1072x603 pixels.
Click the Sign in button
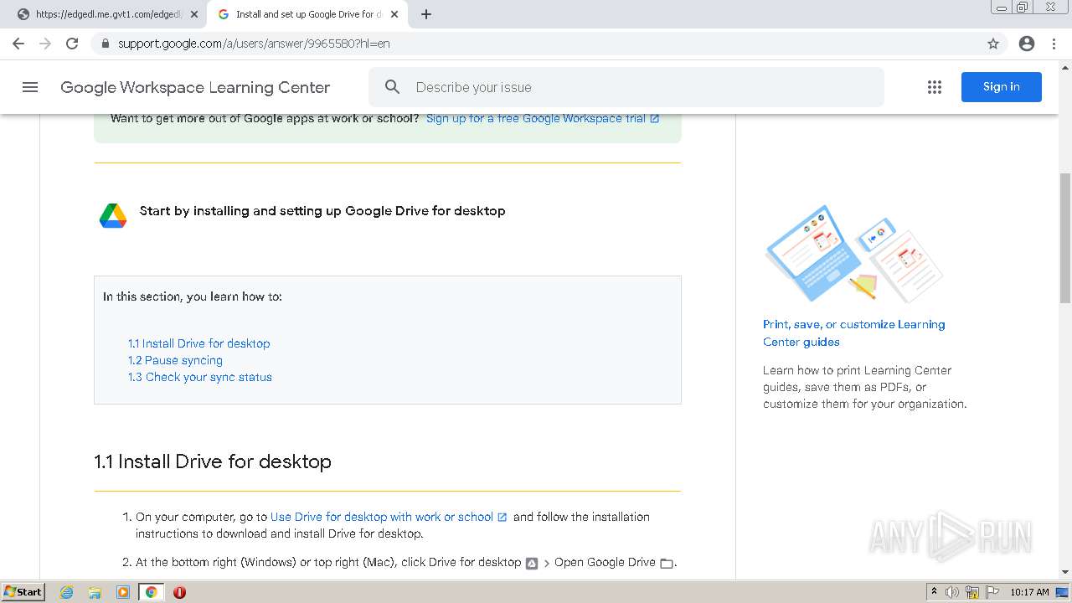(x=1002, y=87)
